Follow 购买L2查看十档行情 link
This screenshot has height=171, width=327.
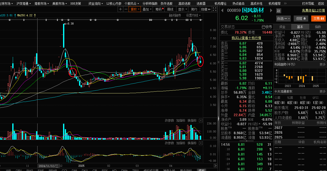click(246, 38)
